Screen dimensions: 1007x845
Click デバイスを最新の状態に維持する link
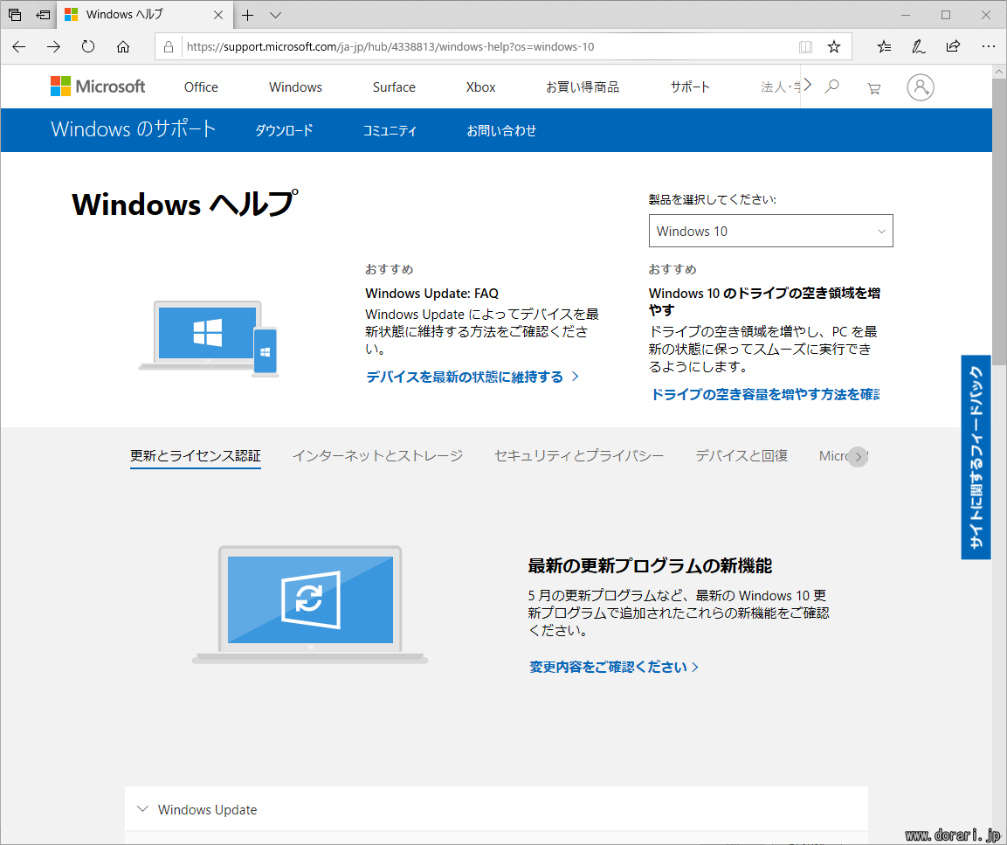point(472,377)
